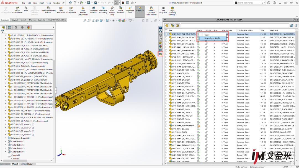Image resolution: width=299 pixels, height=168 pixels.
Task: Click Show Hidden Components
Action: click(x=83, y=11)
